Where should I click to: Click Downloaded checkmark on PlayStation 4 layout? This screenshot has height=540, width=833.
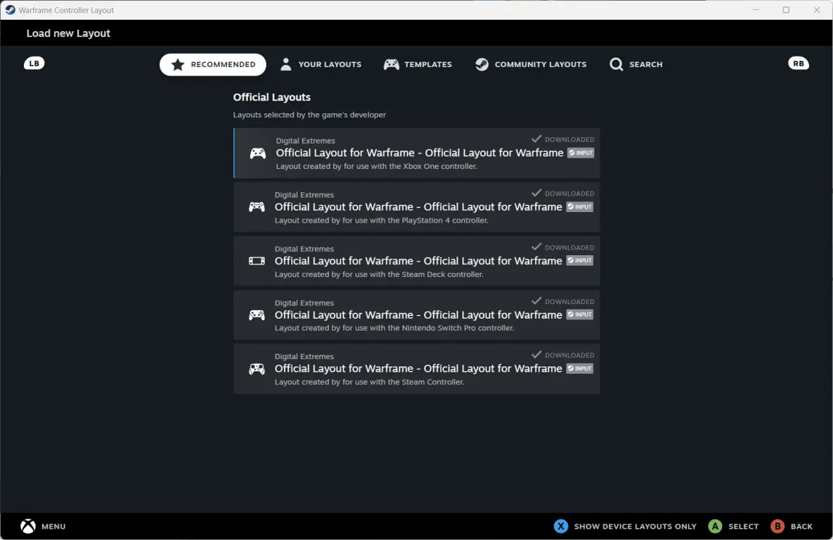point(537,193)
